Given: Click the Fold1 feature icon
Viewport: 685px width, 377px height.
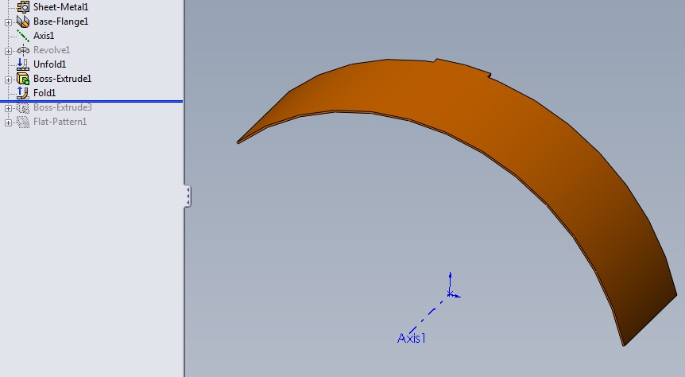Looking at the screenshot, I should point(23,93).
